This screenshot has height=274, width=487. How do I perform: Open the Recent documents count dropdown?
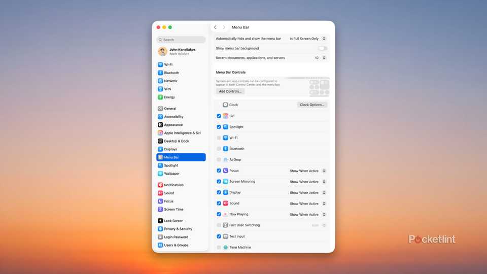click(320, 58)
